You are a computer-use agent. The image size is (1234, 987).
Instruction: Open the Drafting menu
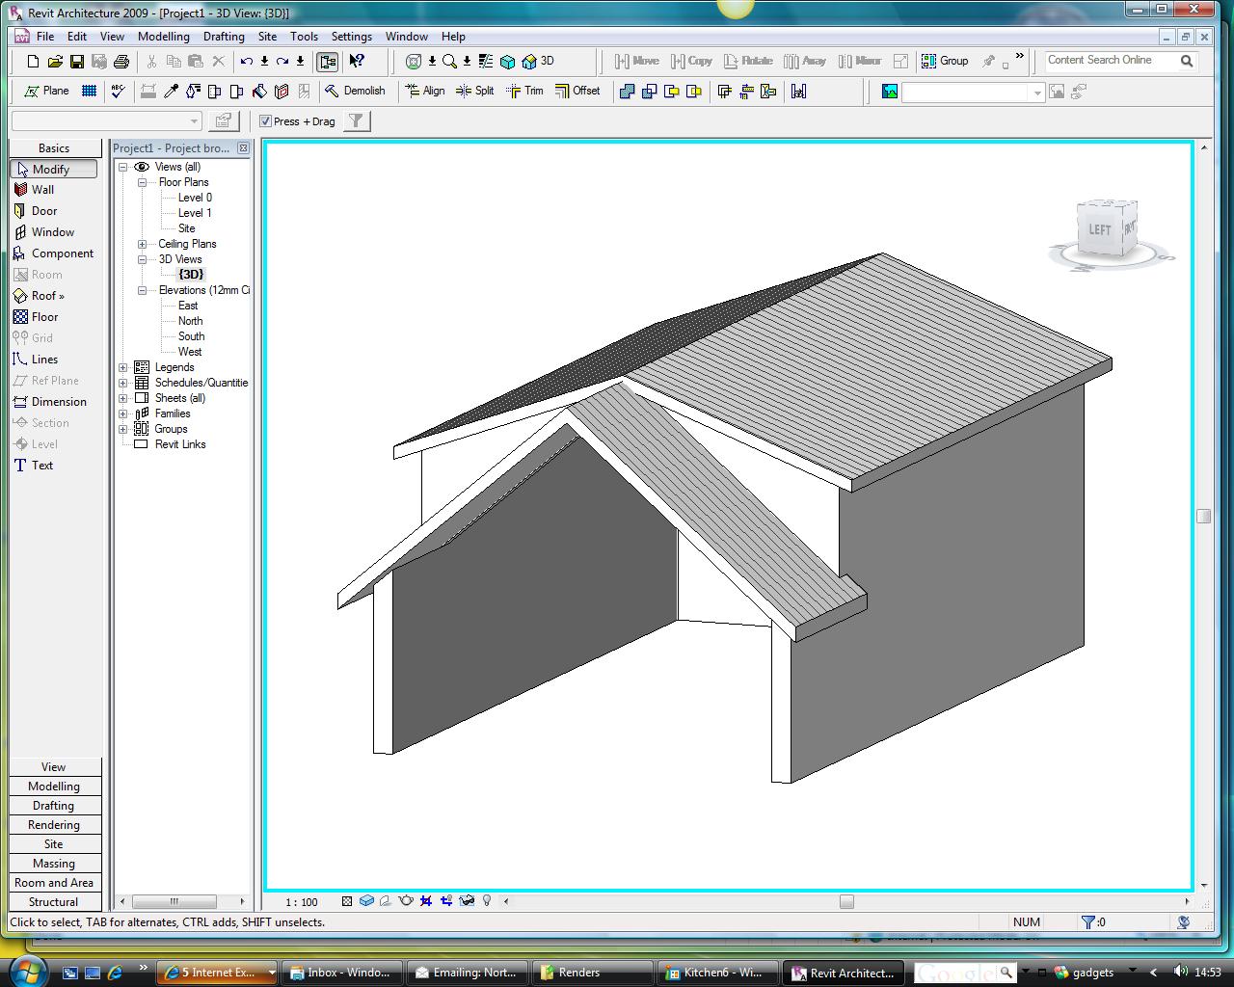[x=224, y=37]
